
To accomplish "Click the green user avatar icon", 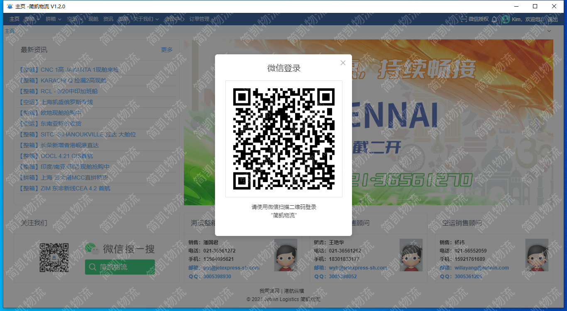I will point(505,19).
